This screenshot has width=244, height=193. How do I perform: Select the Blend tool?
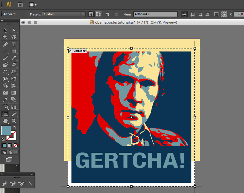point(14,99)
